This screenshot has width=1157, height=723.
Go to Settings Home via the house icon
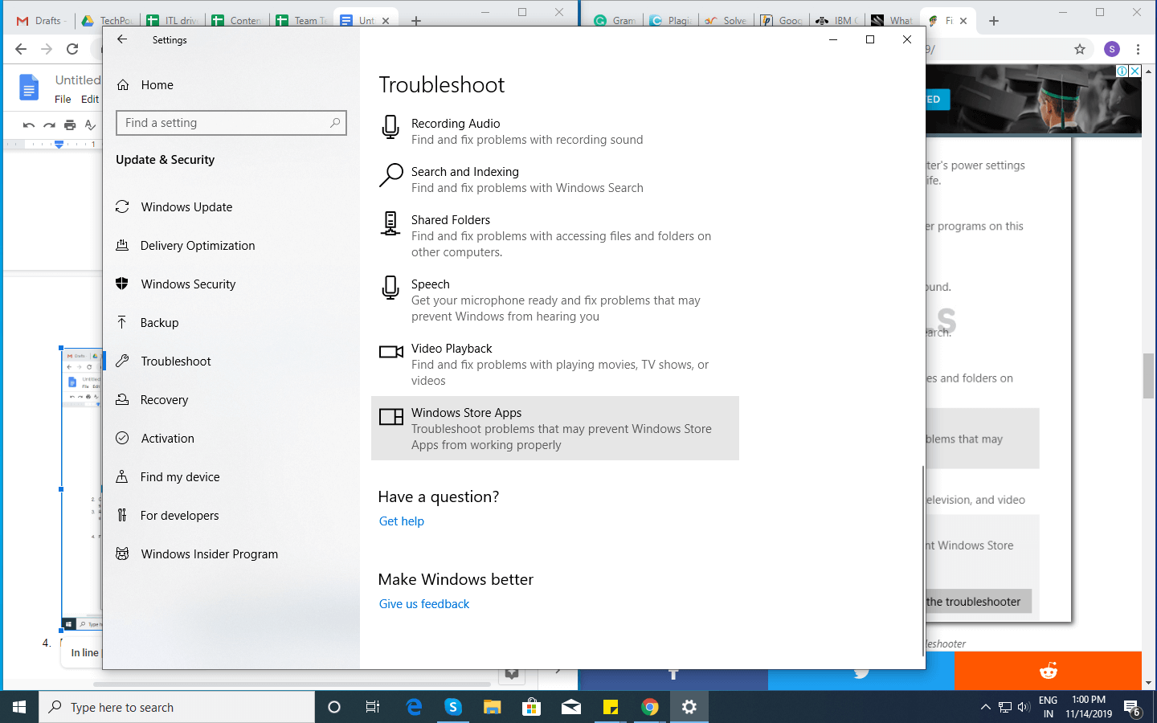[157, 84]
